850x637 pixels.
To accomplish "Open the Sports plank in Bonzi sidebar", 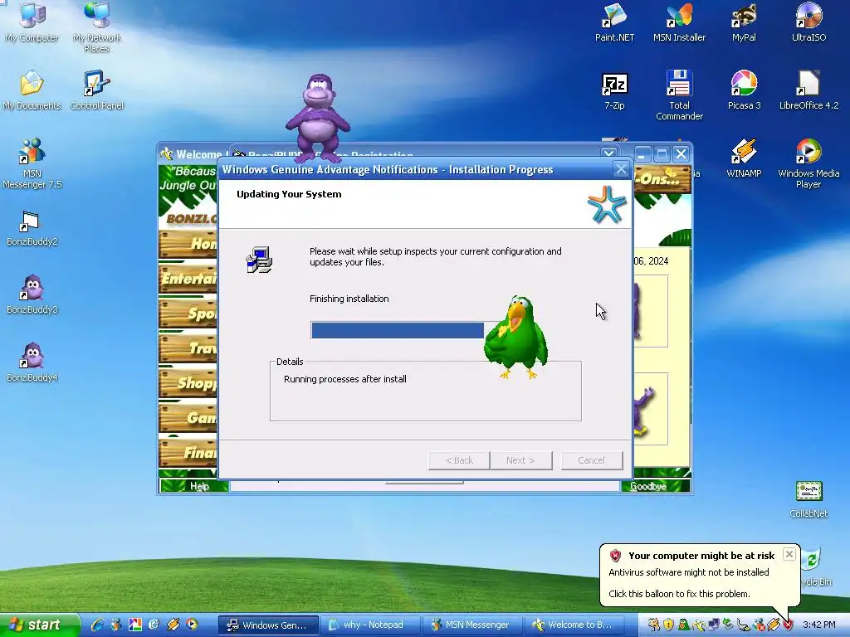I will (188, 313).
